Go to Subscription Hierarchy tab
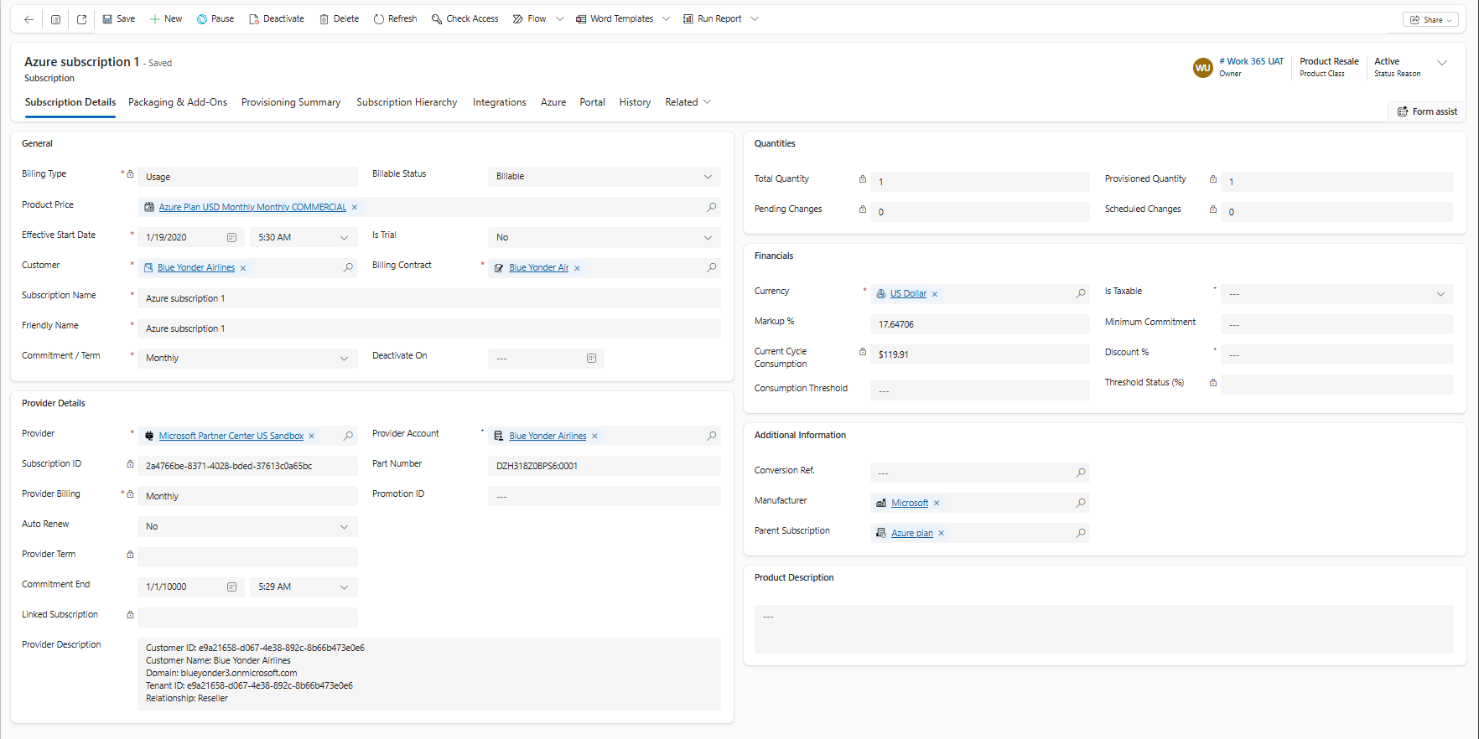Viewport: 1479px width, 739px height. 407,102
